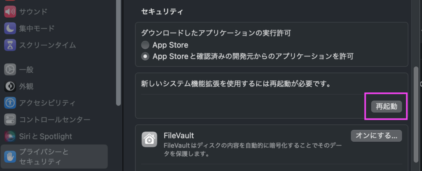Click the Siri icon in the sidebar

10,136
